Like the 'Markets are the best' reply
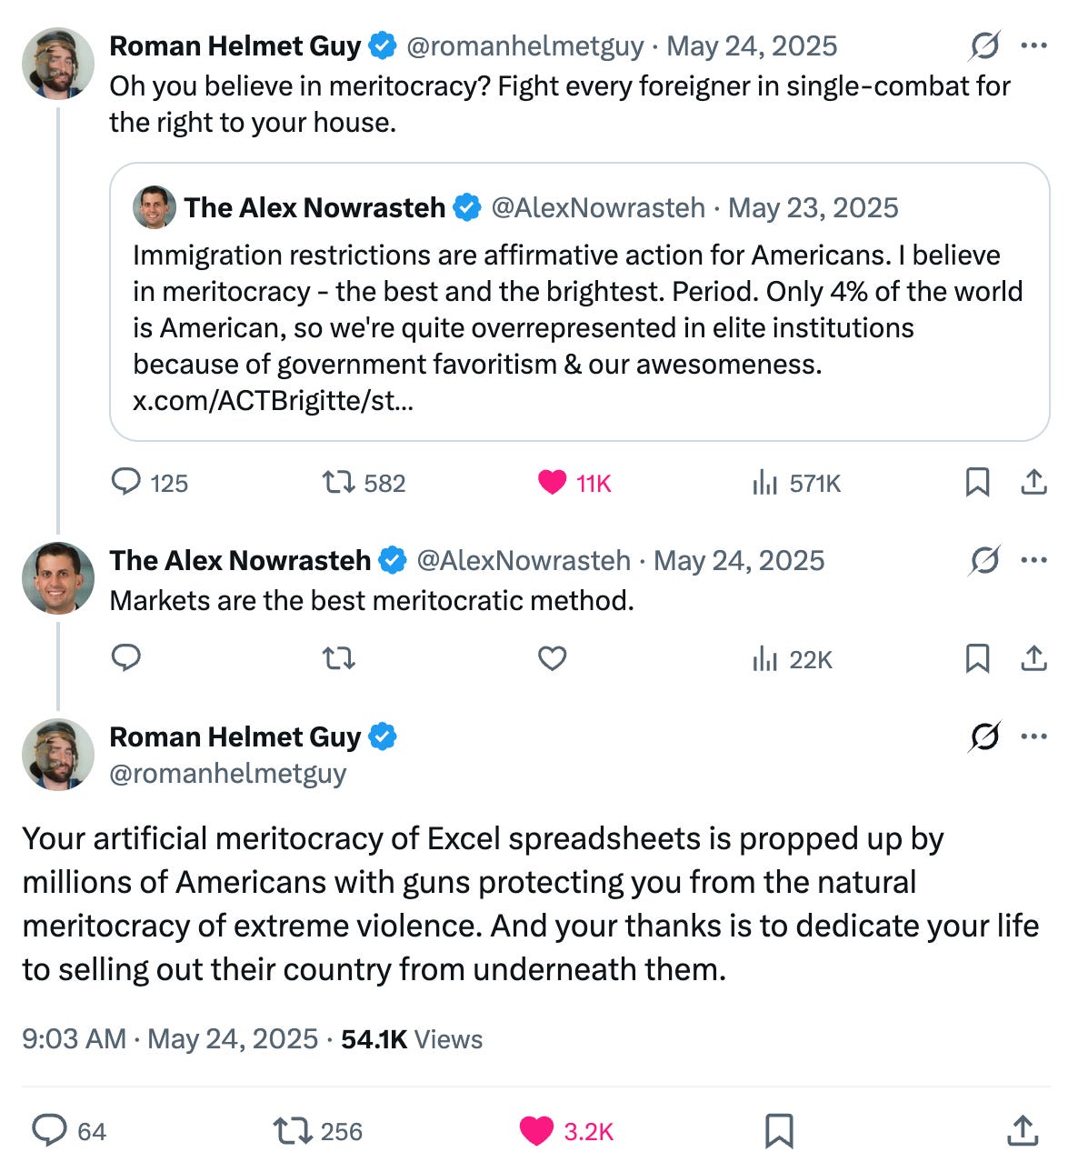The width and height of the screenshot is (1078, 1162). point(552,658)
